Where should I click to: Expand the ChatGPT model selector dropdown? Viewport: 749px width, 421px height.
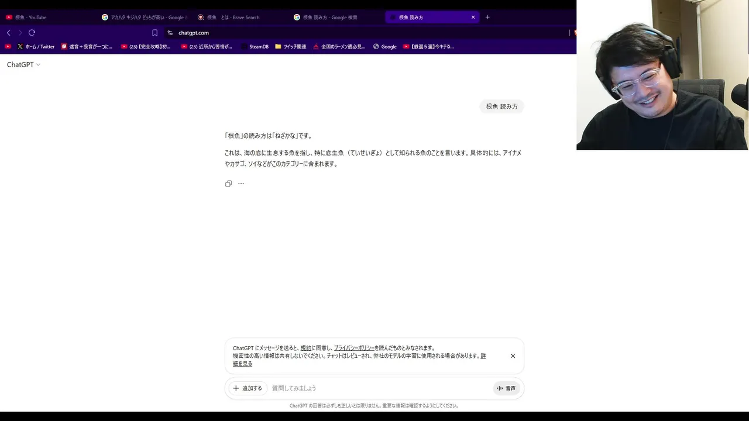click(x=23, y=64)
